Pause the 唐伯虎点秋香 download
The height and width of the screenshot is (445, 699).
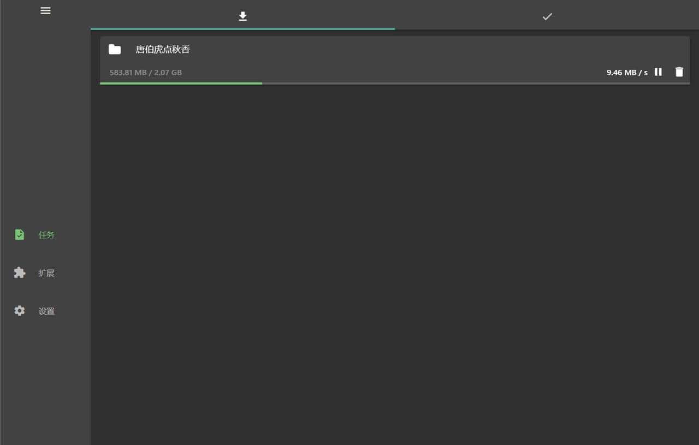[x=658, y=72]
